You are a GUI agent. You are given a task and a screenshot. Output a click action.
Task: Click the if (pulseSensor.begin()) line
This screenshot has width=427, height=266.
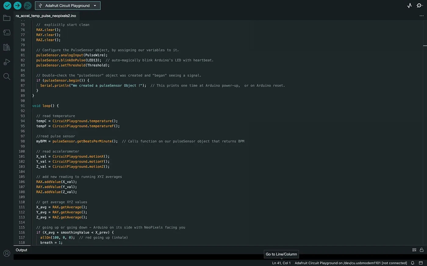[63, 81]
